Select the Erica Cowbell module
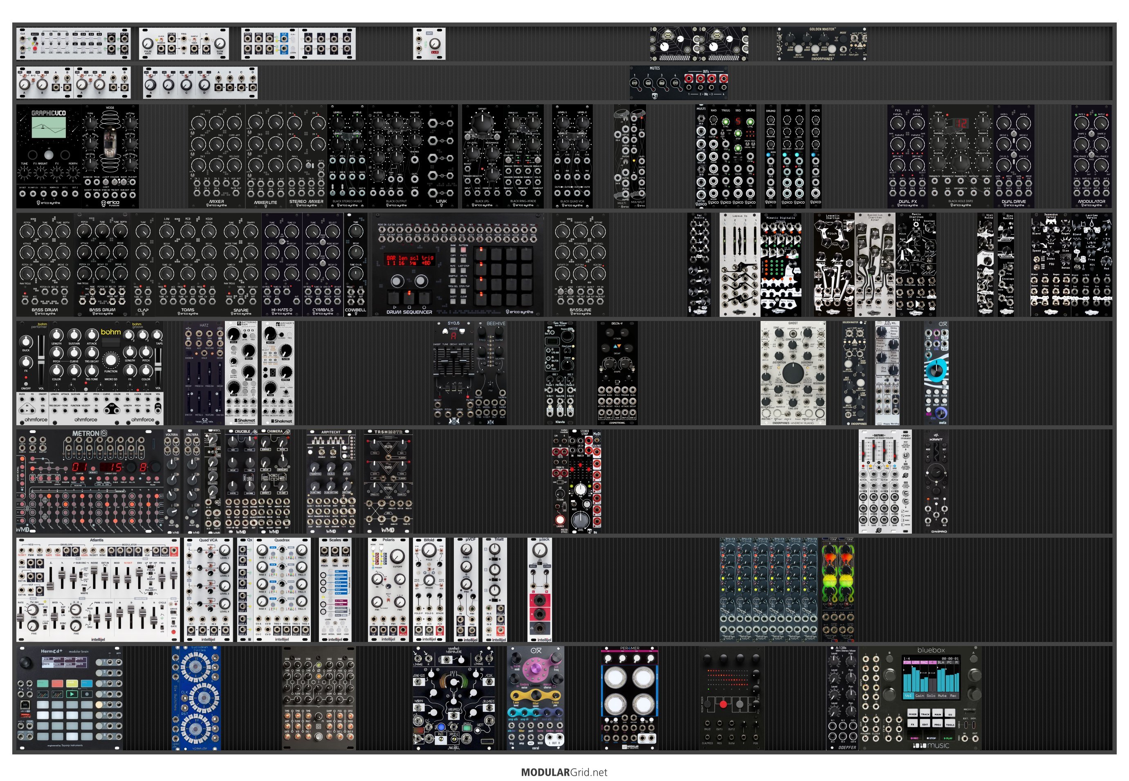This screenshot has width=1129, height=781. (x=356, y=265)
